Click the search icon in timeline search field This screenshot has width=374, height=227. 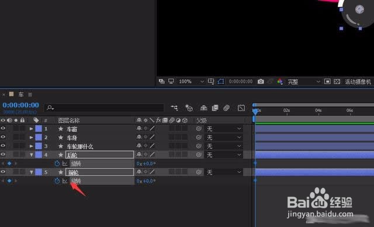click(x=50, y=108)
